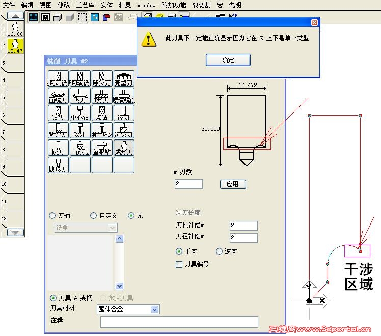Select the 面铣刀 face mill tool type
This screenshot has width=381, height=336.
[58, 96]
